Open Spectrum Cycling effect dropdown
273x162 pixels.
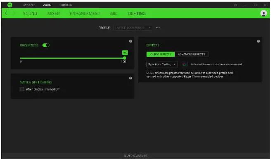162,64
